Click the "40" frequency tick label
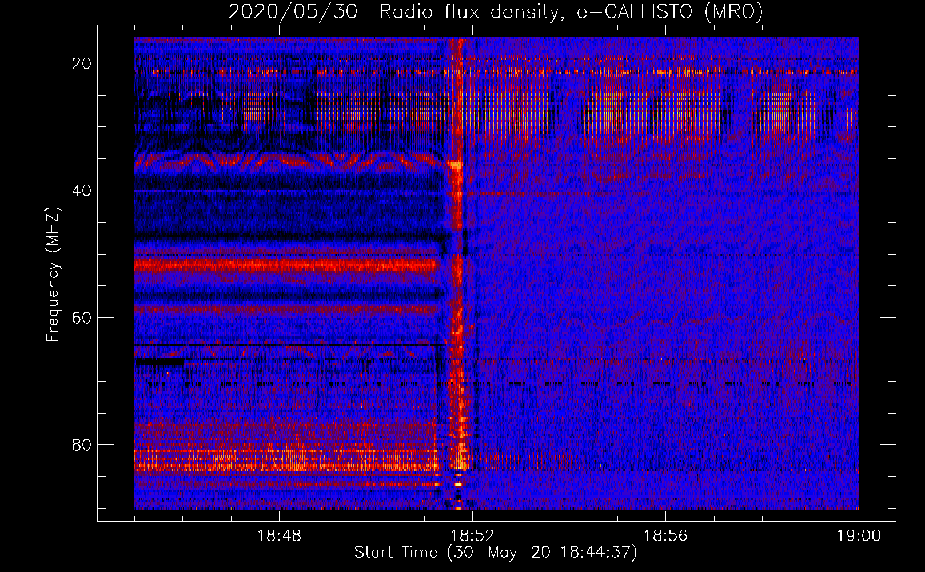This screenshot has width=925, height=572. pos(82,190)
